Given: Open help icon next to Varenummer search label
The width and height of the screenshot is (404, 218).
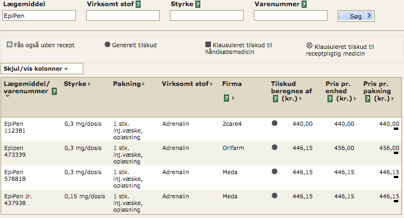Looking at the screenshot, I should click(304, 4).
